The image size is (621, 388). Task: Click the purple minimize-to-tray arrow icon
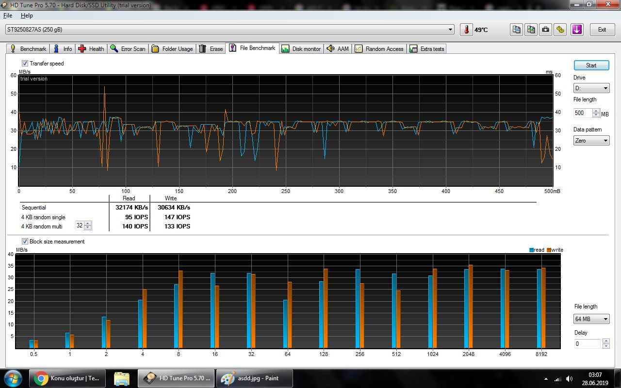tap(576, 30)
